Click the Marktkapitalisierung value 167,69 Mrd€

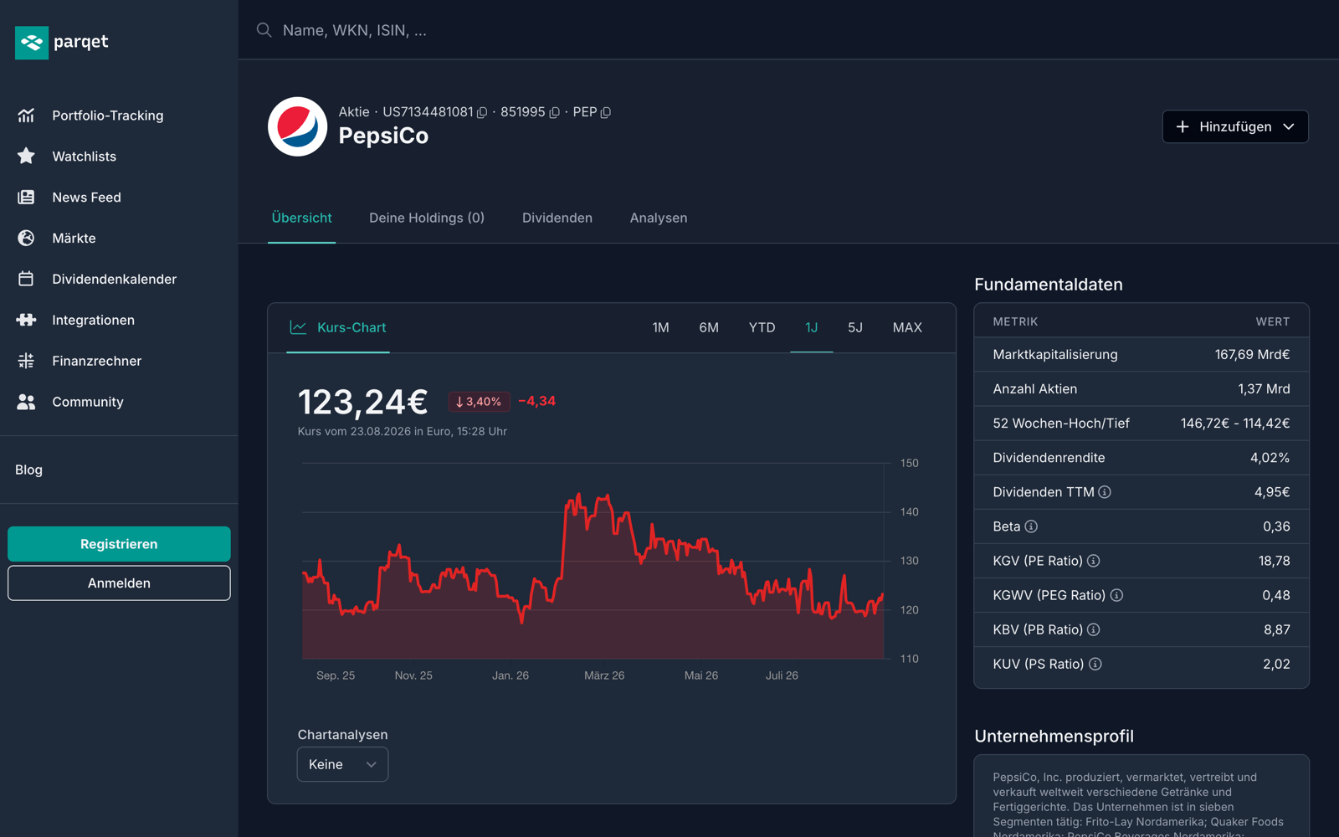click(1252, 355)
